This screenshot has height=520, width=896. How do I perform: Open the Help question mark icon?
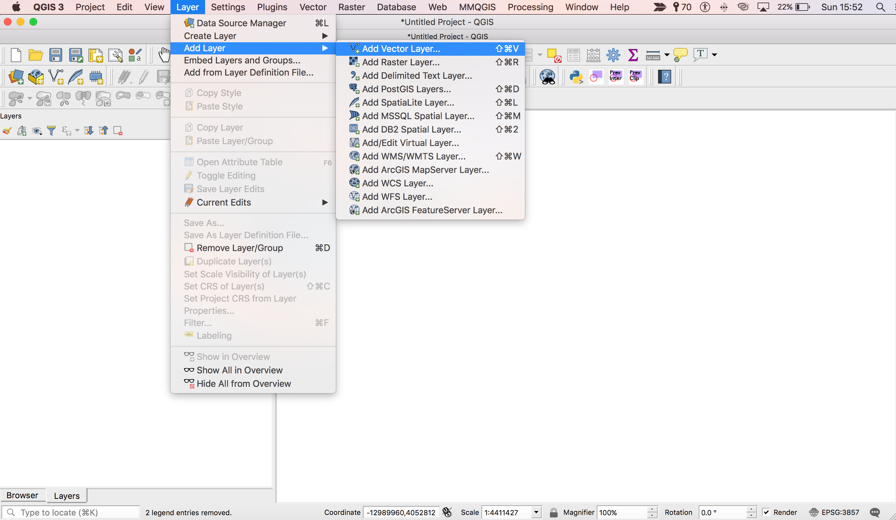coord(664,77)
